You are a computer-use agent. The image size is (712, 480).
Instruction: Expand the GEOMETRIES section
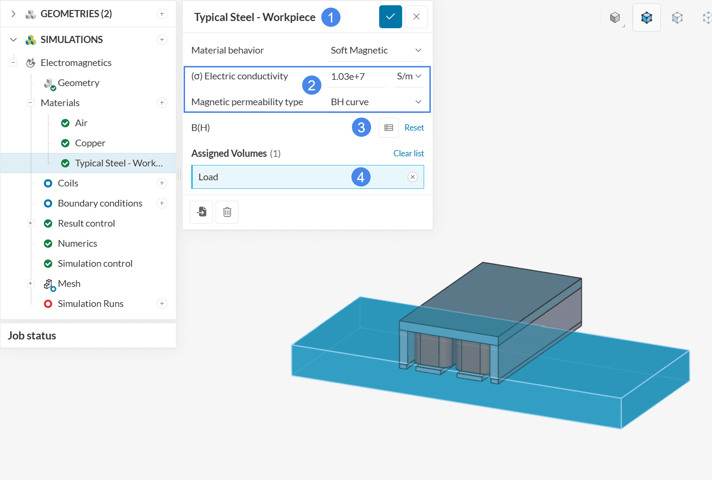[13, 14]
